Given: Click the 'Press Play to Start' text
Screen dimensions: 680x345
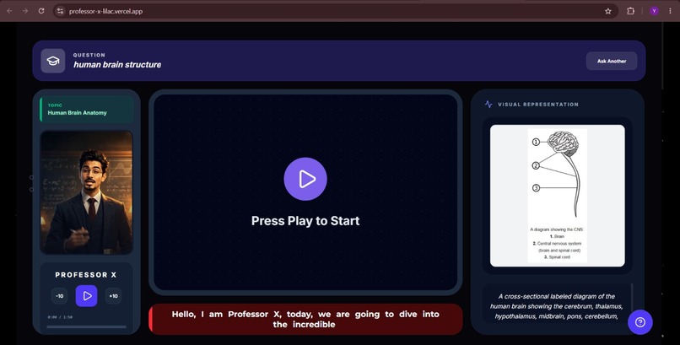Looking at the screenshot, I should 305,221.
